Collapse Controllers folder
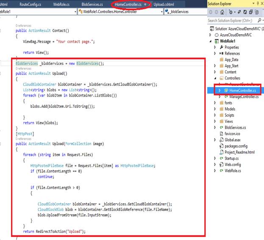 215,78
